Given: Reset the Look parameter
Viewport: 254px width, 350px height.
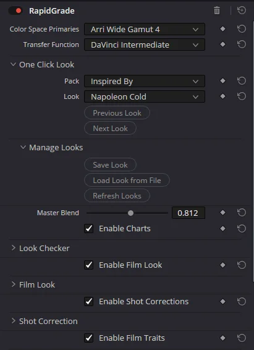Looking at the screenshot, I should click(x=242, y=96).
